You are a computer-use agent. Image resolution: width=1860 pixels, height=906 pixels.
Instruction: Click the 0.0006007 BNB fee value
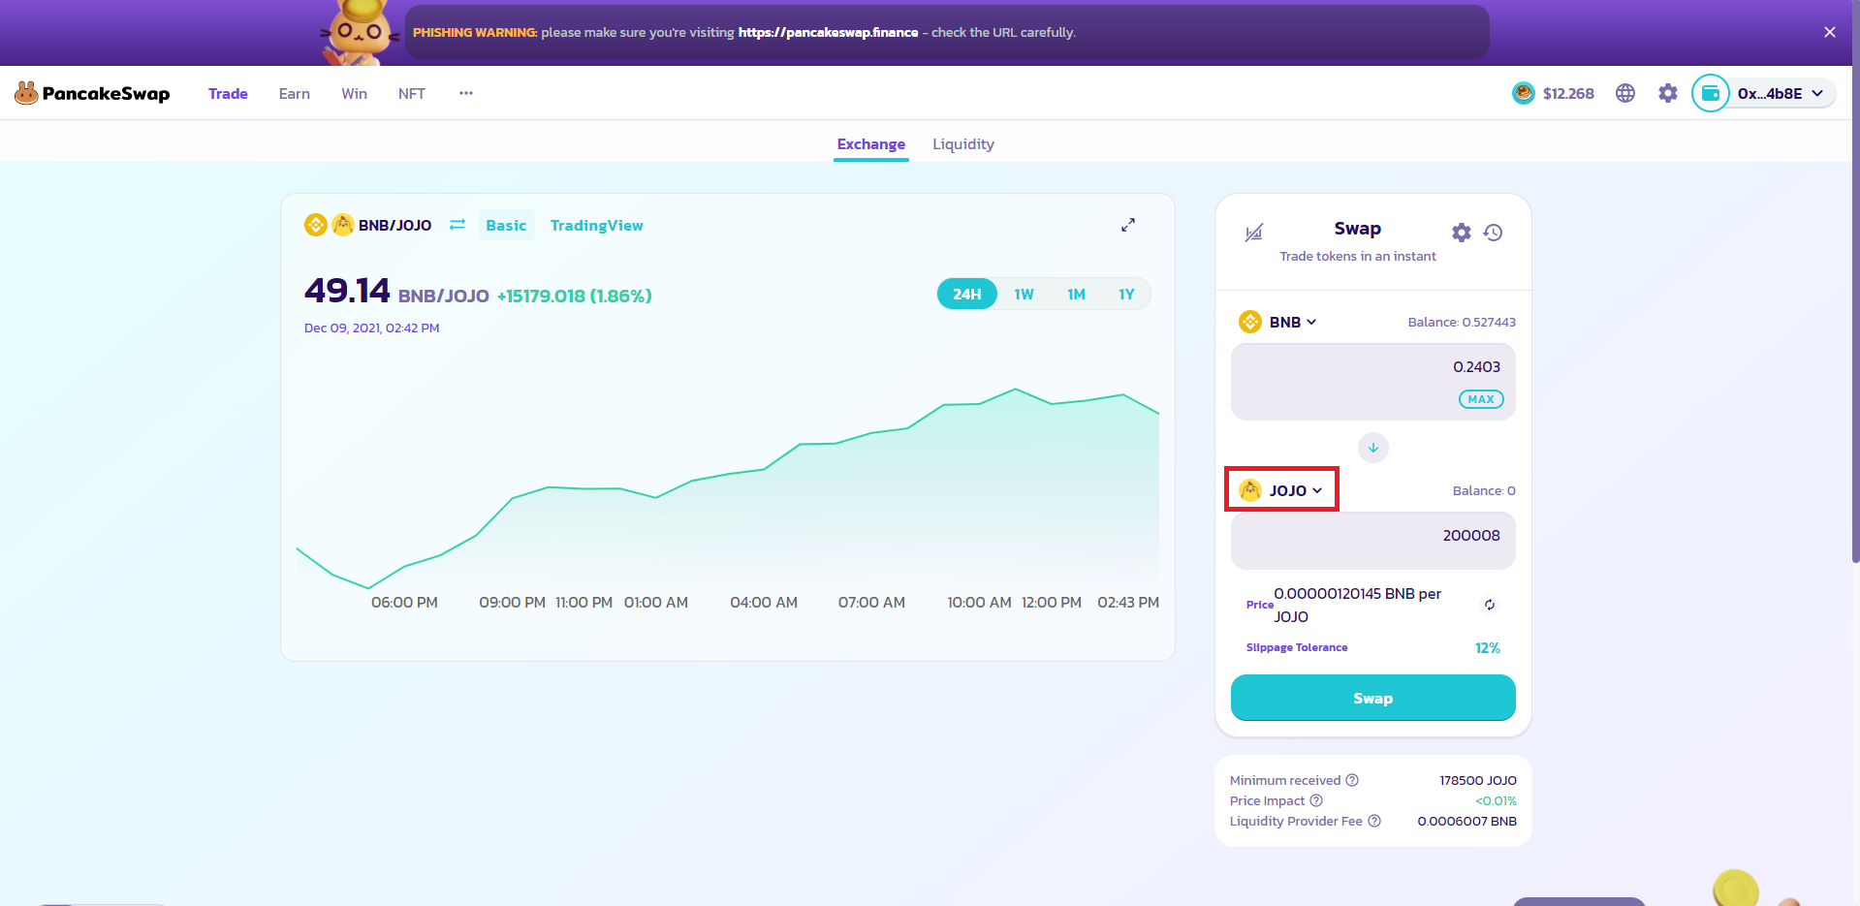(x=1467, y=821)
